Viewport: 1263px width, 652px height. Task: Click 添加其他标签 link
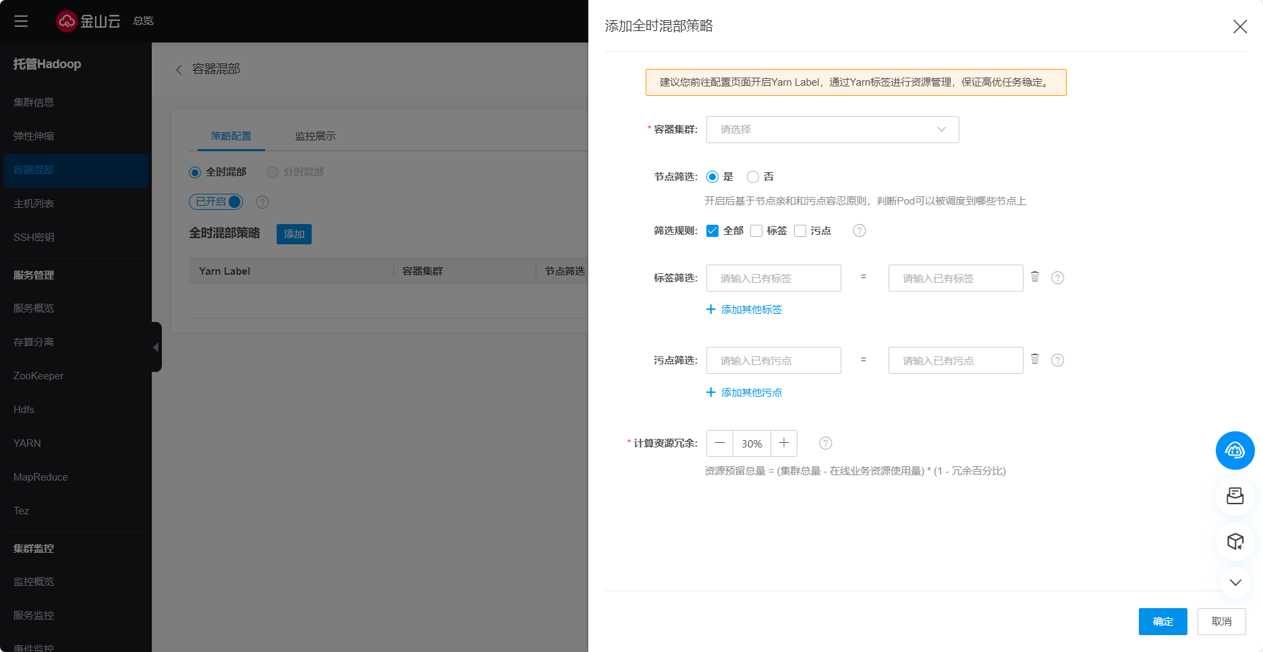click(744, 310)
